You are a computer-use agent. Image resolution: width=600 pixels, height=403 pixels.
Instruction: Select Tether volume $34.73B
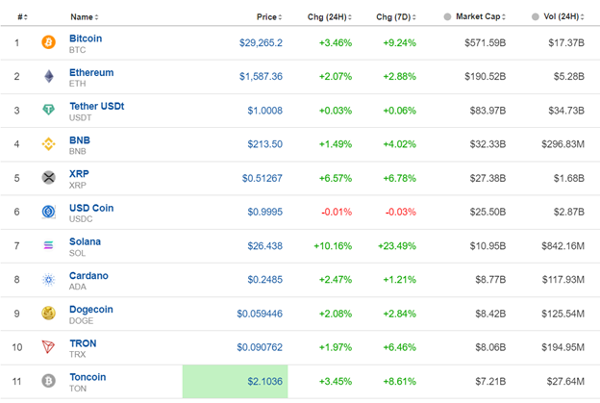[566, 111]
